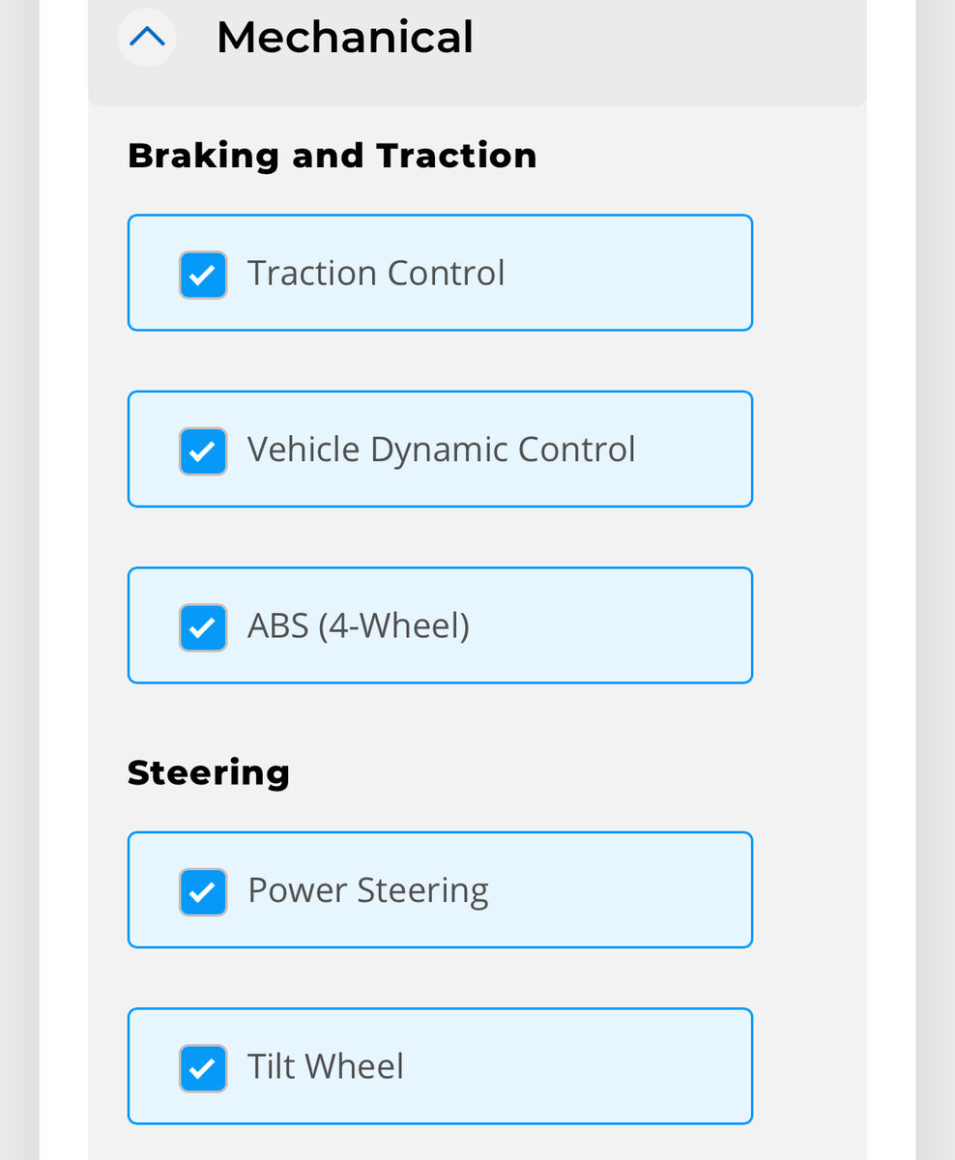Select the Vehicle Dynamic Control label
Image resolution: width=955 pixels, height=1160 pixels.
(441, 449)
